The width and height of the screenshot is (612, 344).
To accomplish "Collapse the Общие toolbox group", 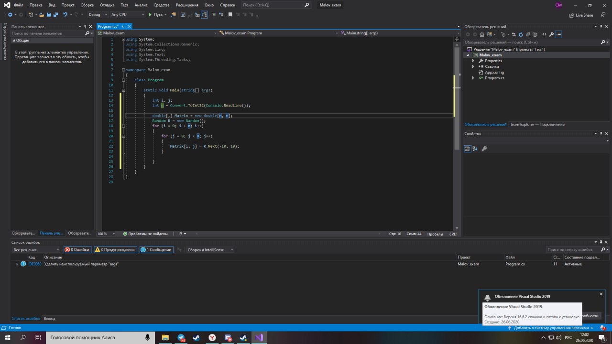I will pos(13,41).
